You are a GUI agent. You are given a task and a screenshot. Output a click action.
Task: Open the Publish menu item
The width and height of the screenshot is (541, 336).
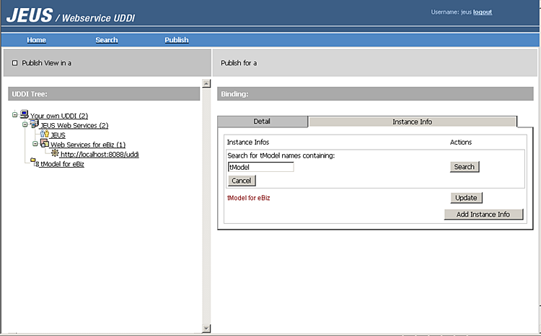pyautogui.click(x=176, y=40)
